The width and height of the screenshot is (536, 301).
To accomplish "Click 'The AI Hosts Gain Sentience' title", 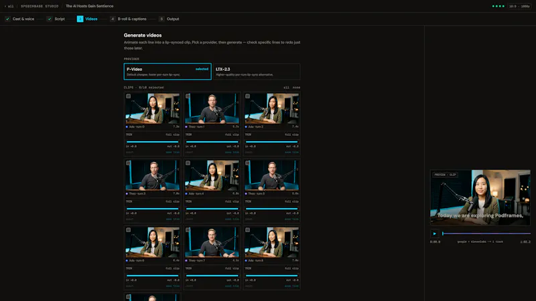I will pyautogui.click(x=90, y=6).
